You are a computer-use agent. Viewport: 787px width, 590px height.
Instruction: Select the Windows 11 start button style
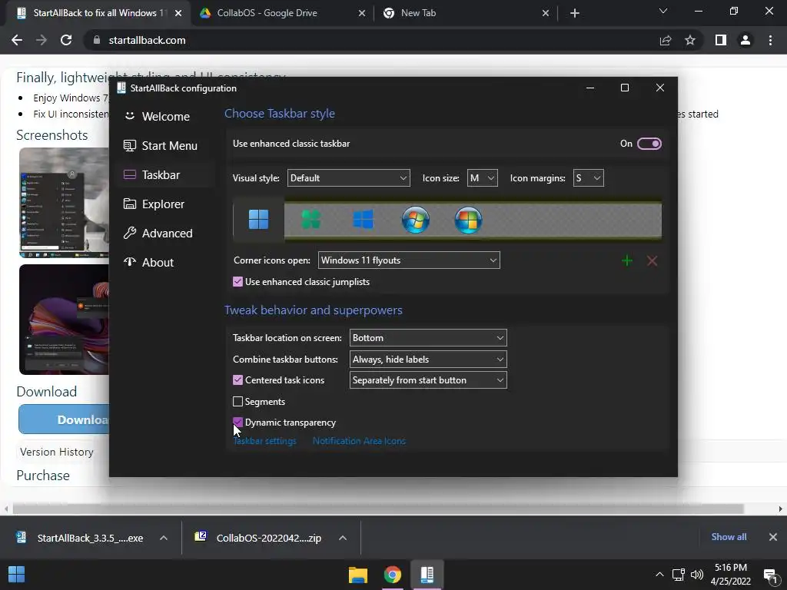(258, 219)
